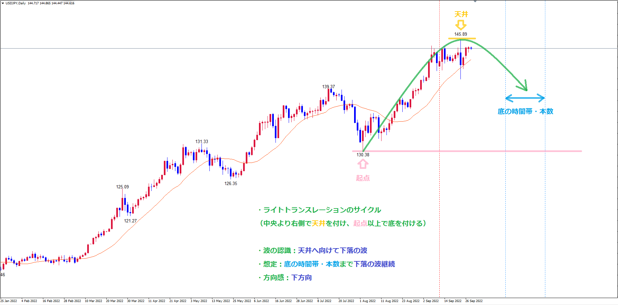
Task: Select the pink 起点 text label
Action: (x=363, y=178)
